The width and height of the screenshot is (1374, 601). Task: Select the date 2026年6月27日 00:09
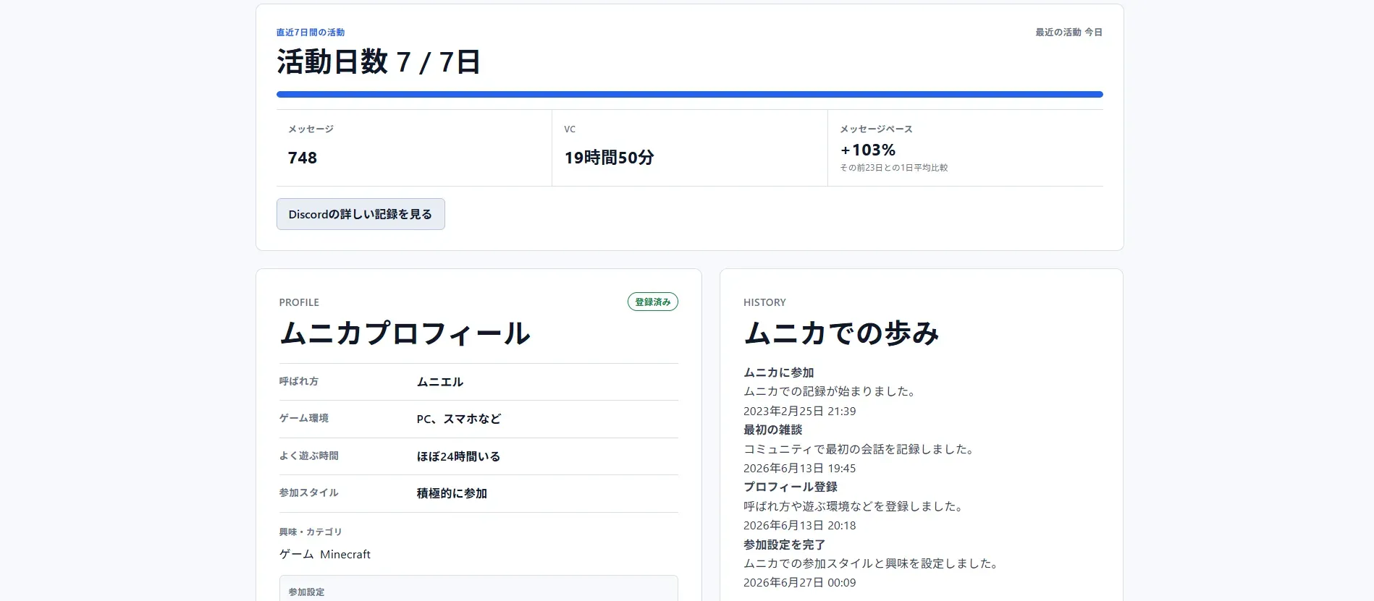(800, 582)
